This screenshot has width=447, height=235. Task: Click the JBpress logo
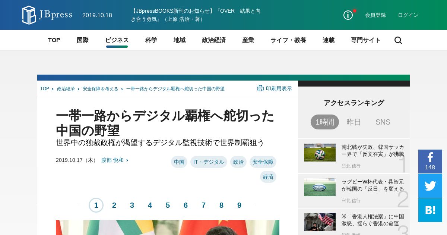47,15
